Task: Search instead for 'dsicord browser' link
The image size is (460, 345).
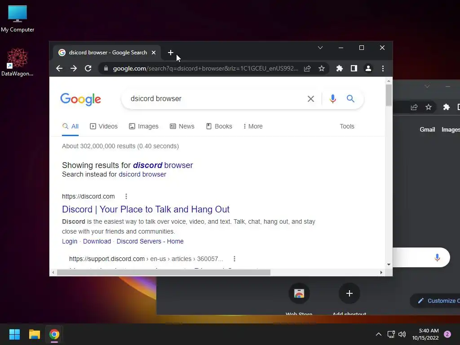Action: coord(142,174)
